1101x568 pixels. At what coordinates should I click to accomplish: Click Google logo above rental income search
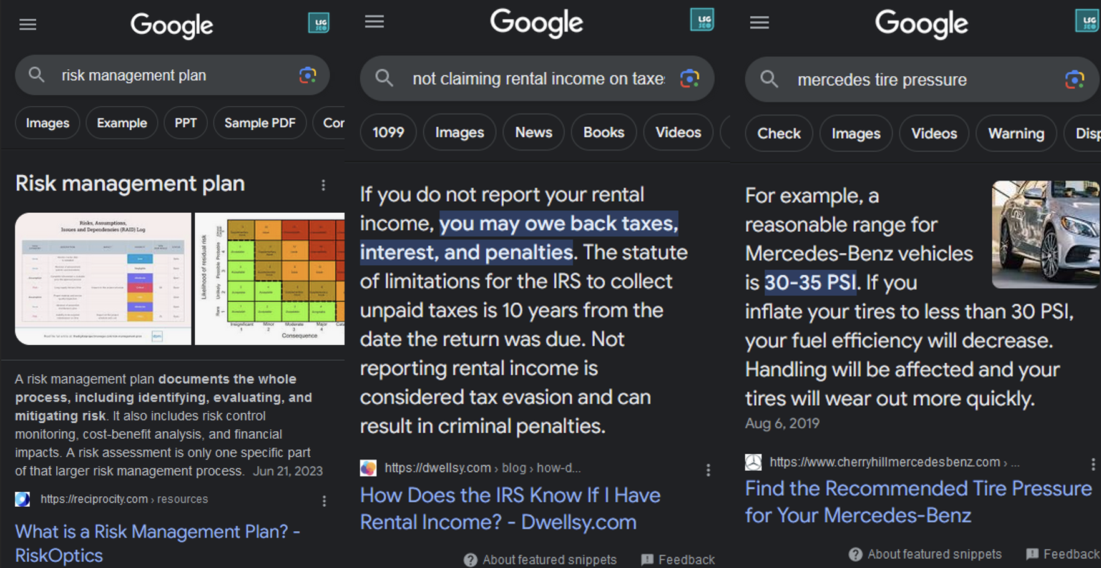click(x=537, y=23)
